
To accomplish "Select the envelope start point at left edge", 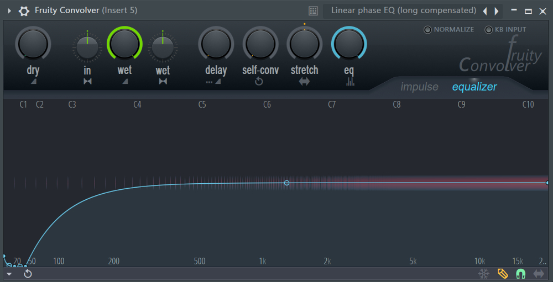I will pyautogui.click(x=4, y=256).
